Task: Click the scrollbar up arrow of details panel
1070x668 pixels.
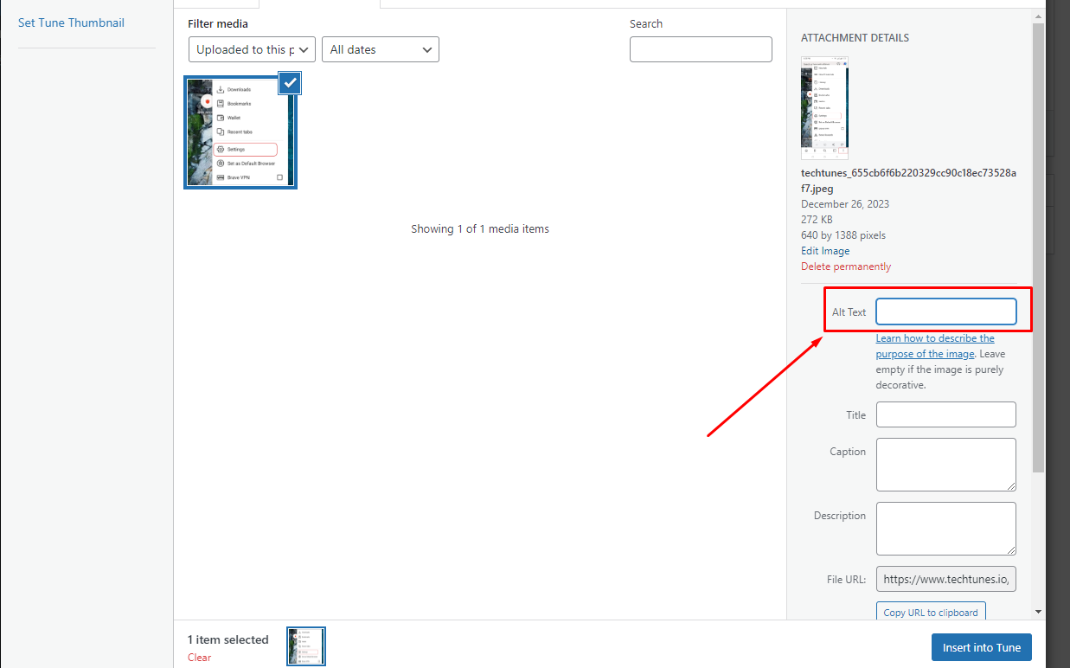Action: tap(1038, 16)
